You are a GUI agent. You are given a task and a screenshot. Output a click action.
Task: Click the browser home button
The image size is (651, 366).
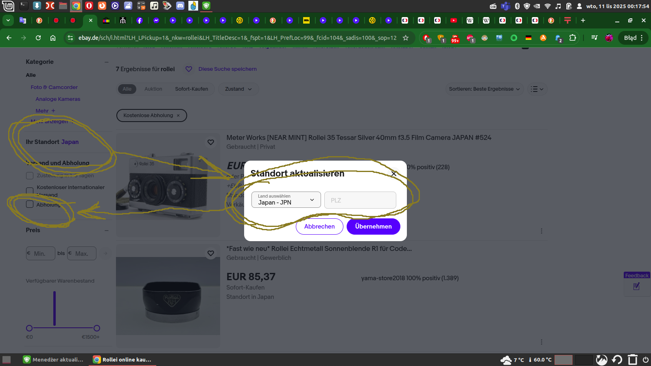click(53, 38)
